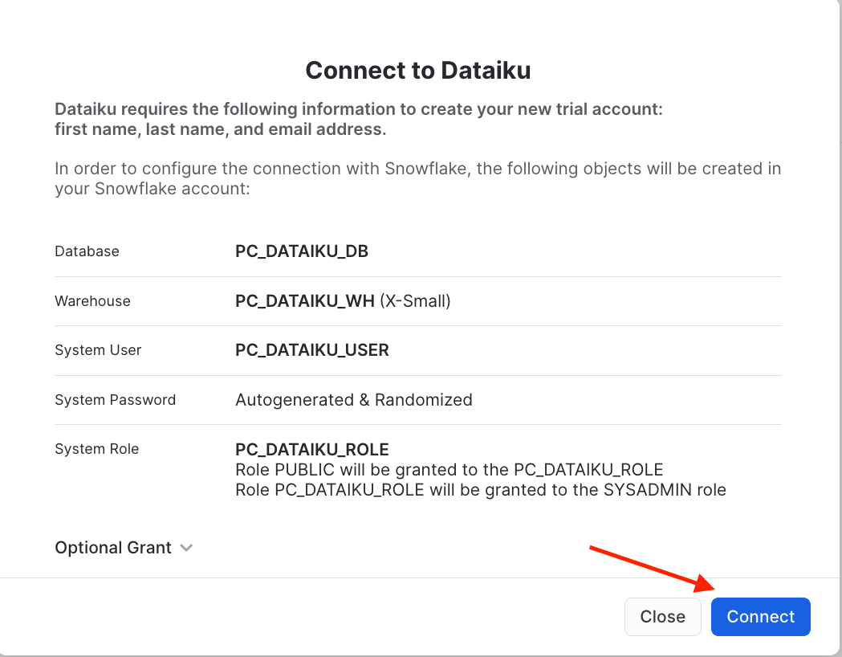Select the bold PC_DATAIKU_ROLE role name
Image resolution: width=842 pixels, height=657 pixels.
pyautogui.click(x=311, y=449)
